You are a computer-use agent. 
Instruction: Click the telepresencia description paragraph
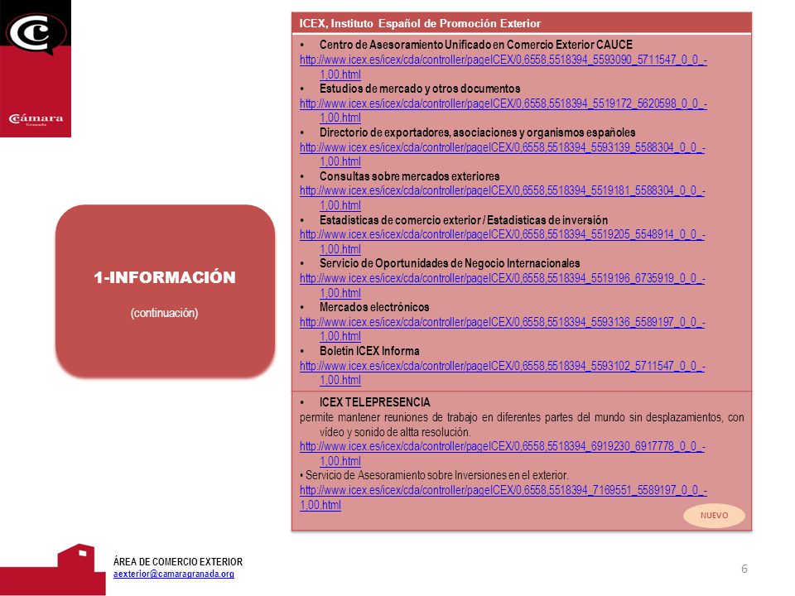point(522,425)
